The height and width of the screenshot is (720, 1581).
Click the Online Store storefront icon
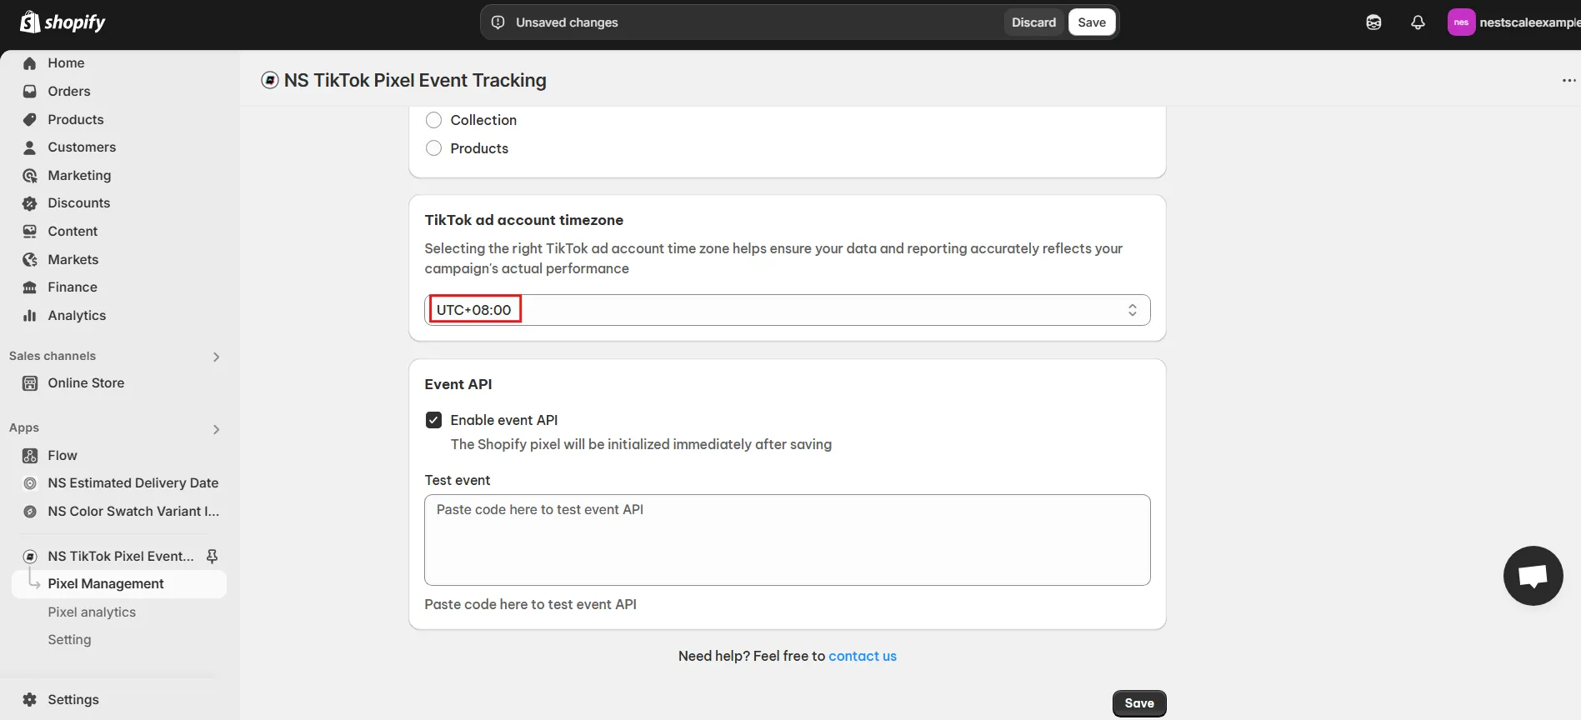point(30,383)
